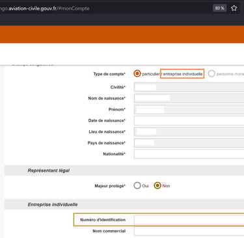This screenshot has width=244, height=238.
Task: Select the Entreprise individuelle section heading
Action: coord(53,204)
